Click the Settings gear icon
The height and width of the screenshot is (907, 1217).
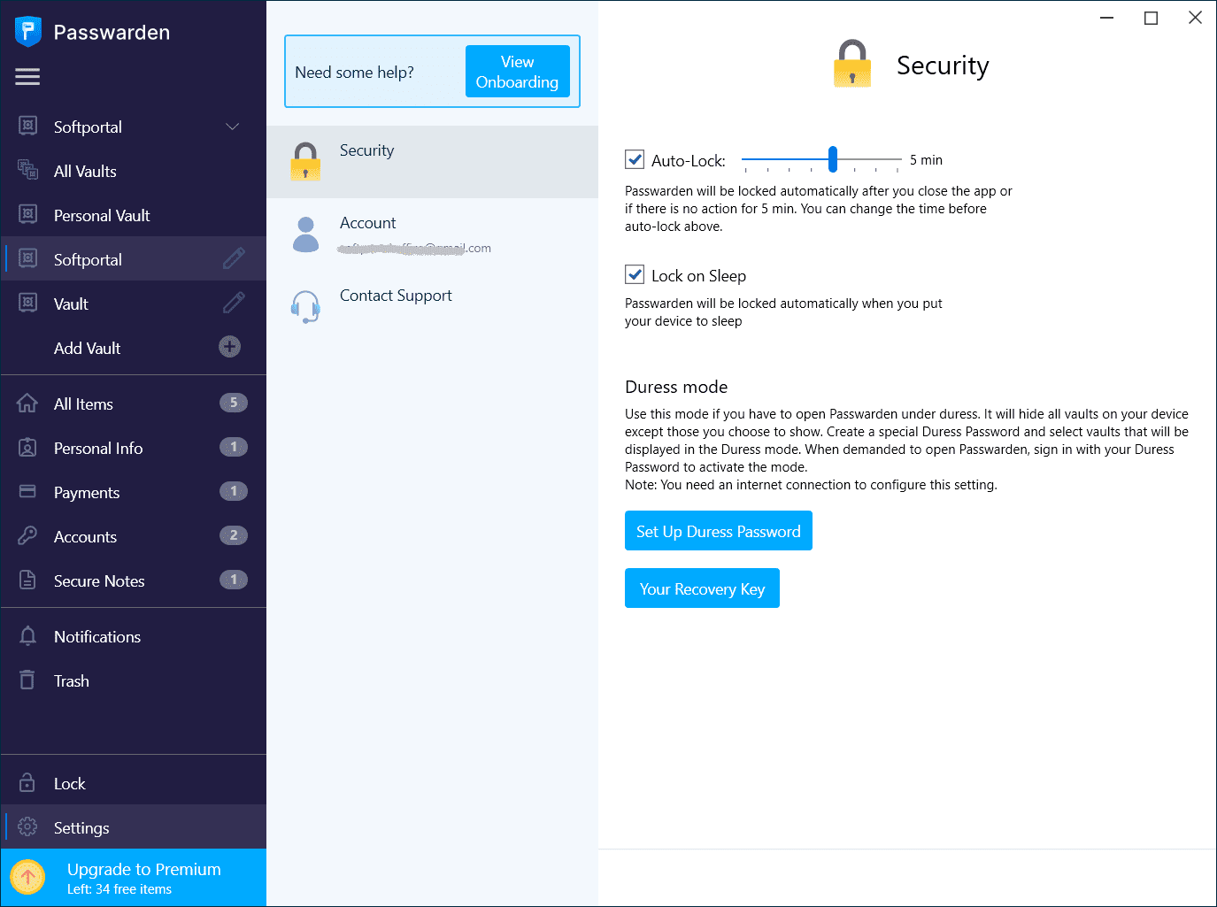pyautogui.click(x=27, y=827)
